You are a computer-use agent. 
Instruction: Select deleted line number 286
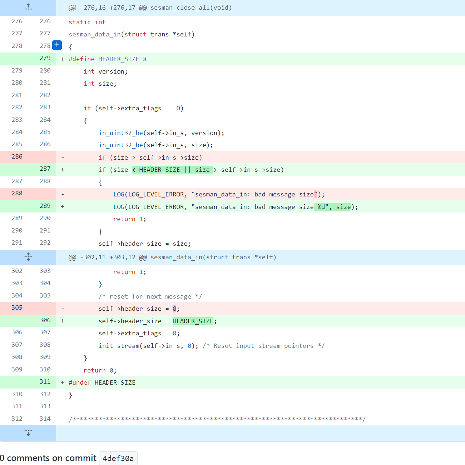pyautogui.click(x=17, y=157)
